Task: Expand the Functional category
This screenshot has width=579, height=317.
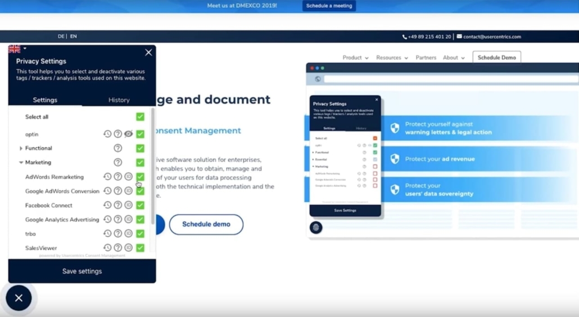Action: point(21,148)
